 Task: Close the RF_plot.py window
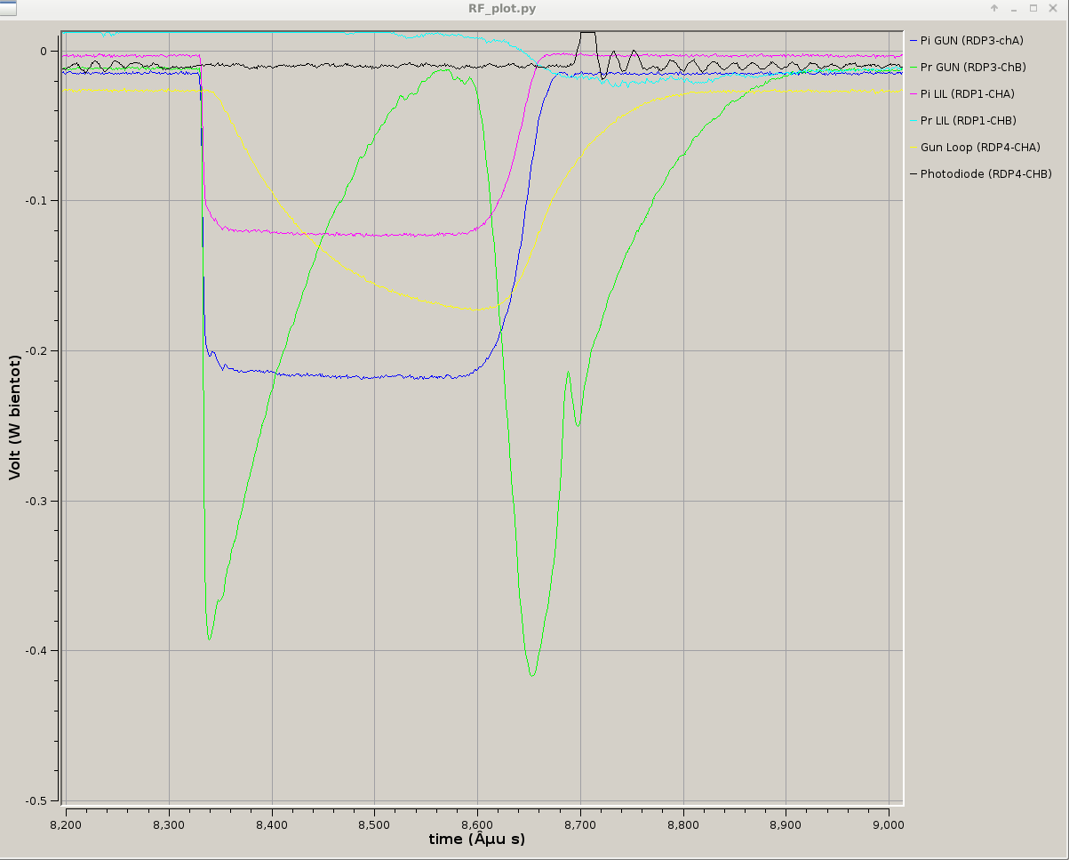pos(1053,8)
